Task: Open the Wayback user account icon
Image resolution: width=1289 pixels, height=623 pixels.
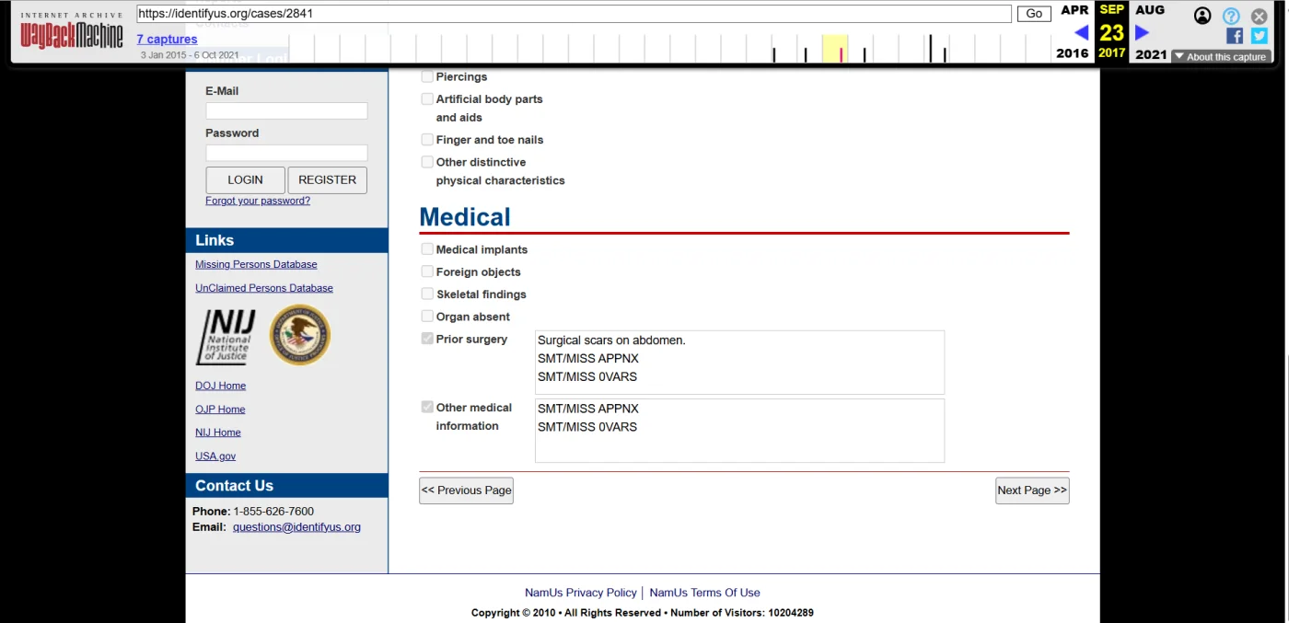Action: (1202, 16)
